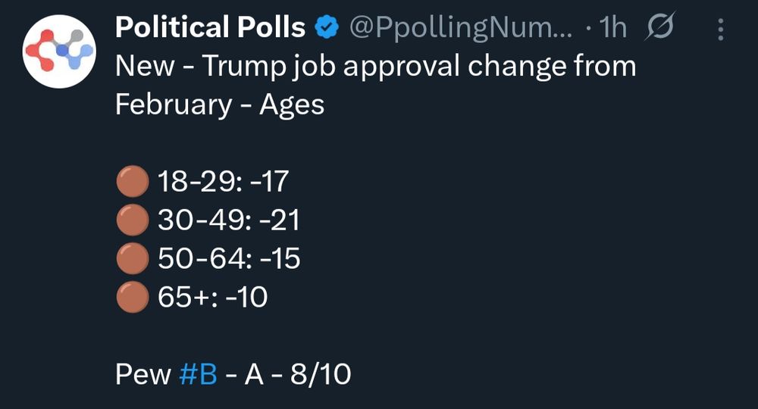Open the three-dot more options menu
758x409 pixels.
pyautogui.click(x=721, y=30)
